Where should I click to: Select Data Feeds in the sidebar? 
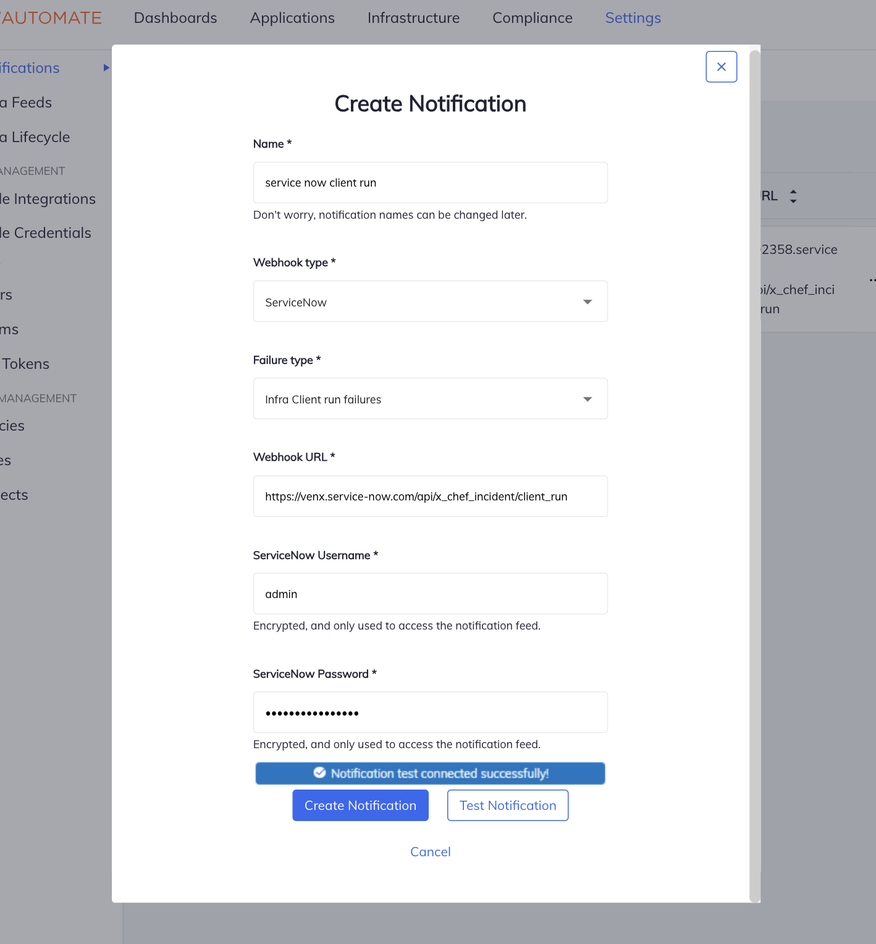(26, 103)
